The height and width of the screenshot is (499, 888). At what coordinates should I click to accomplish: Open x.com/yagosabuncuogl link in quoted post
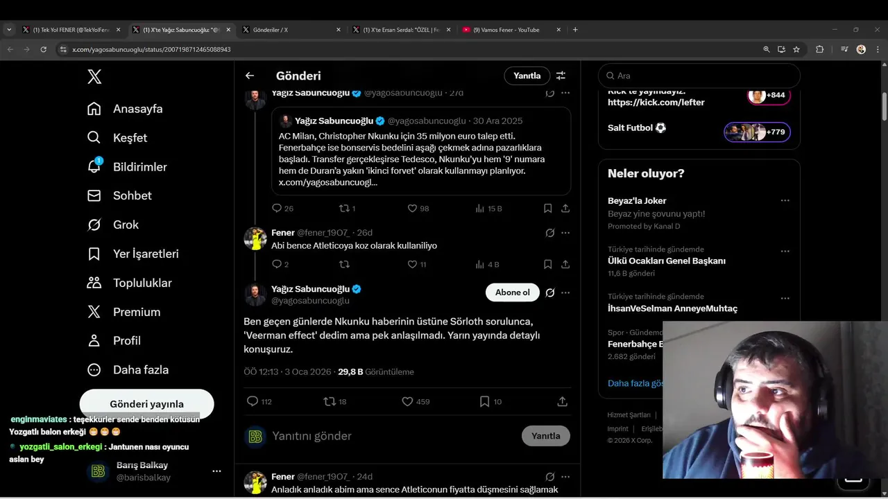click(x=328, y=182)
